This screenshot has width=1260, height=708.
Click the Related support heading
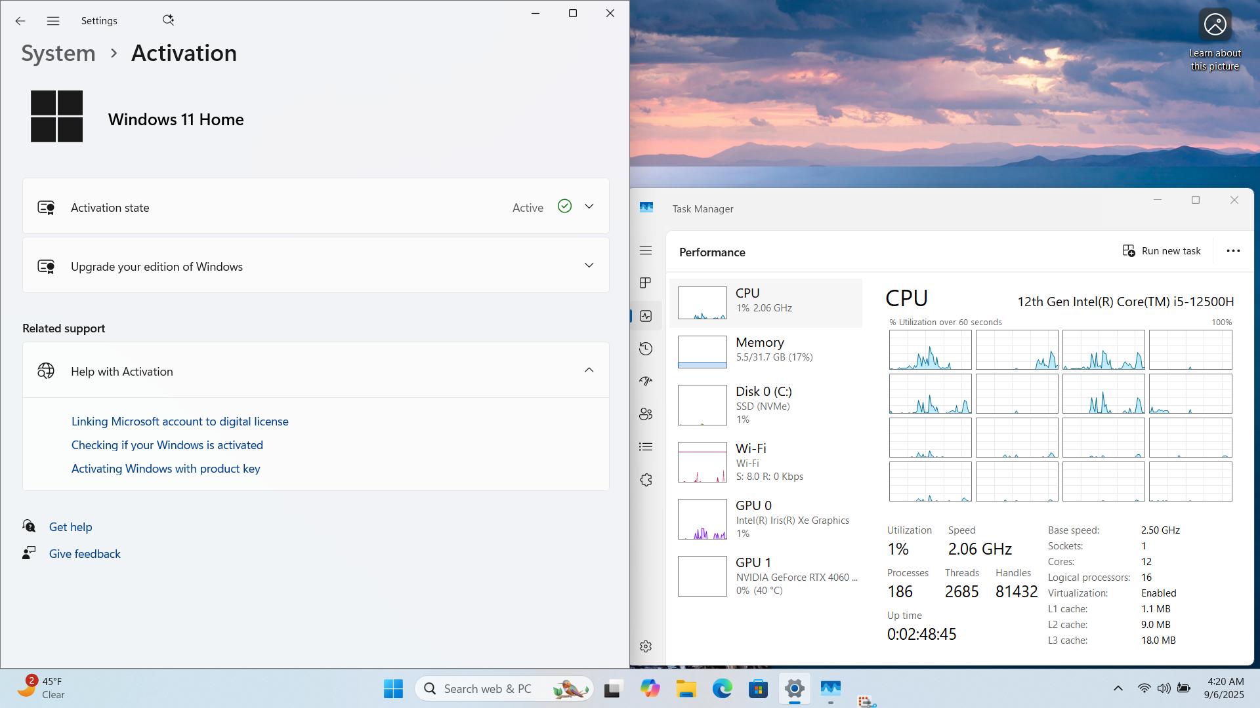(x=64, y=328)
